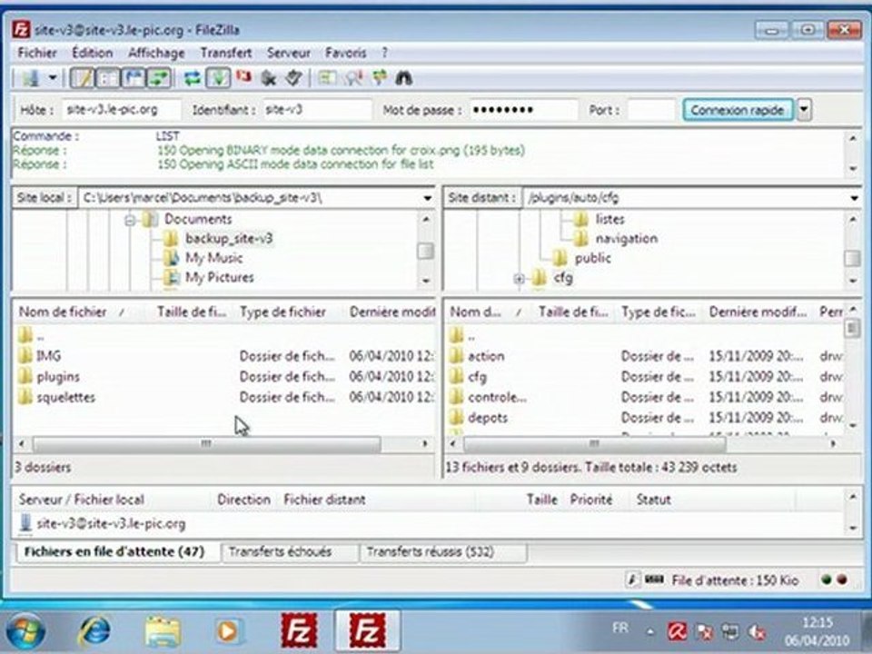Toggle the transfer queue display

[159, 78]
